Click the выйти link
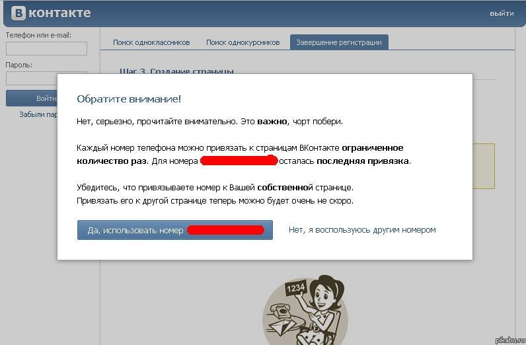 502,13
